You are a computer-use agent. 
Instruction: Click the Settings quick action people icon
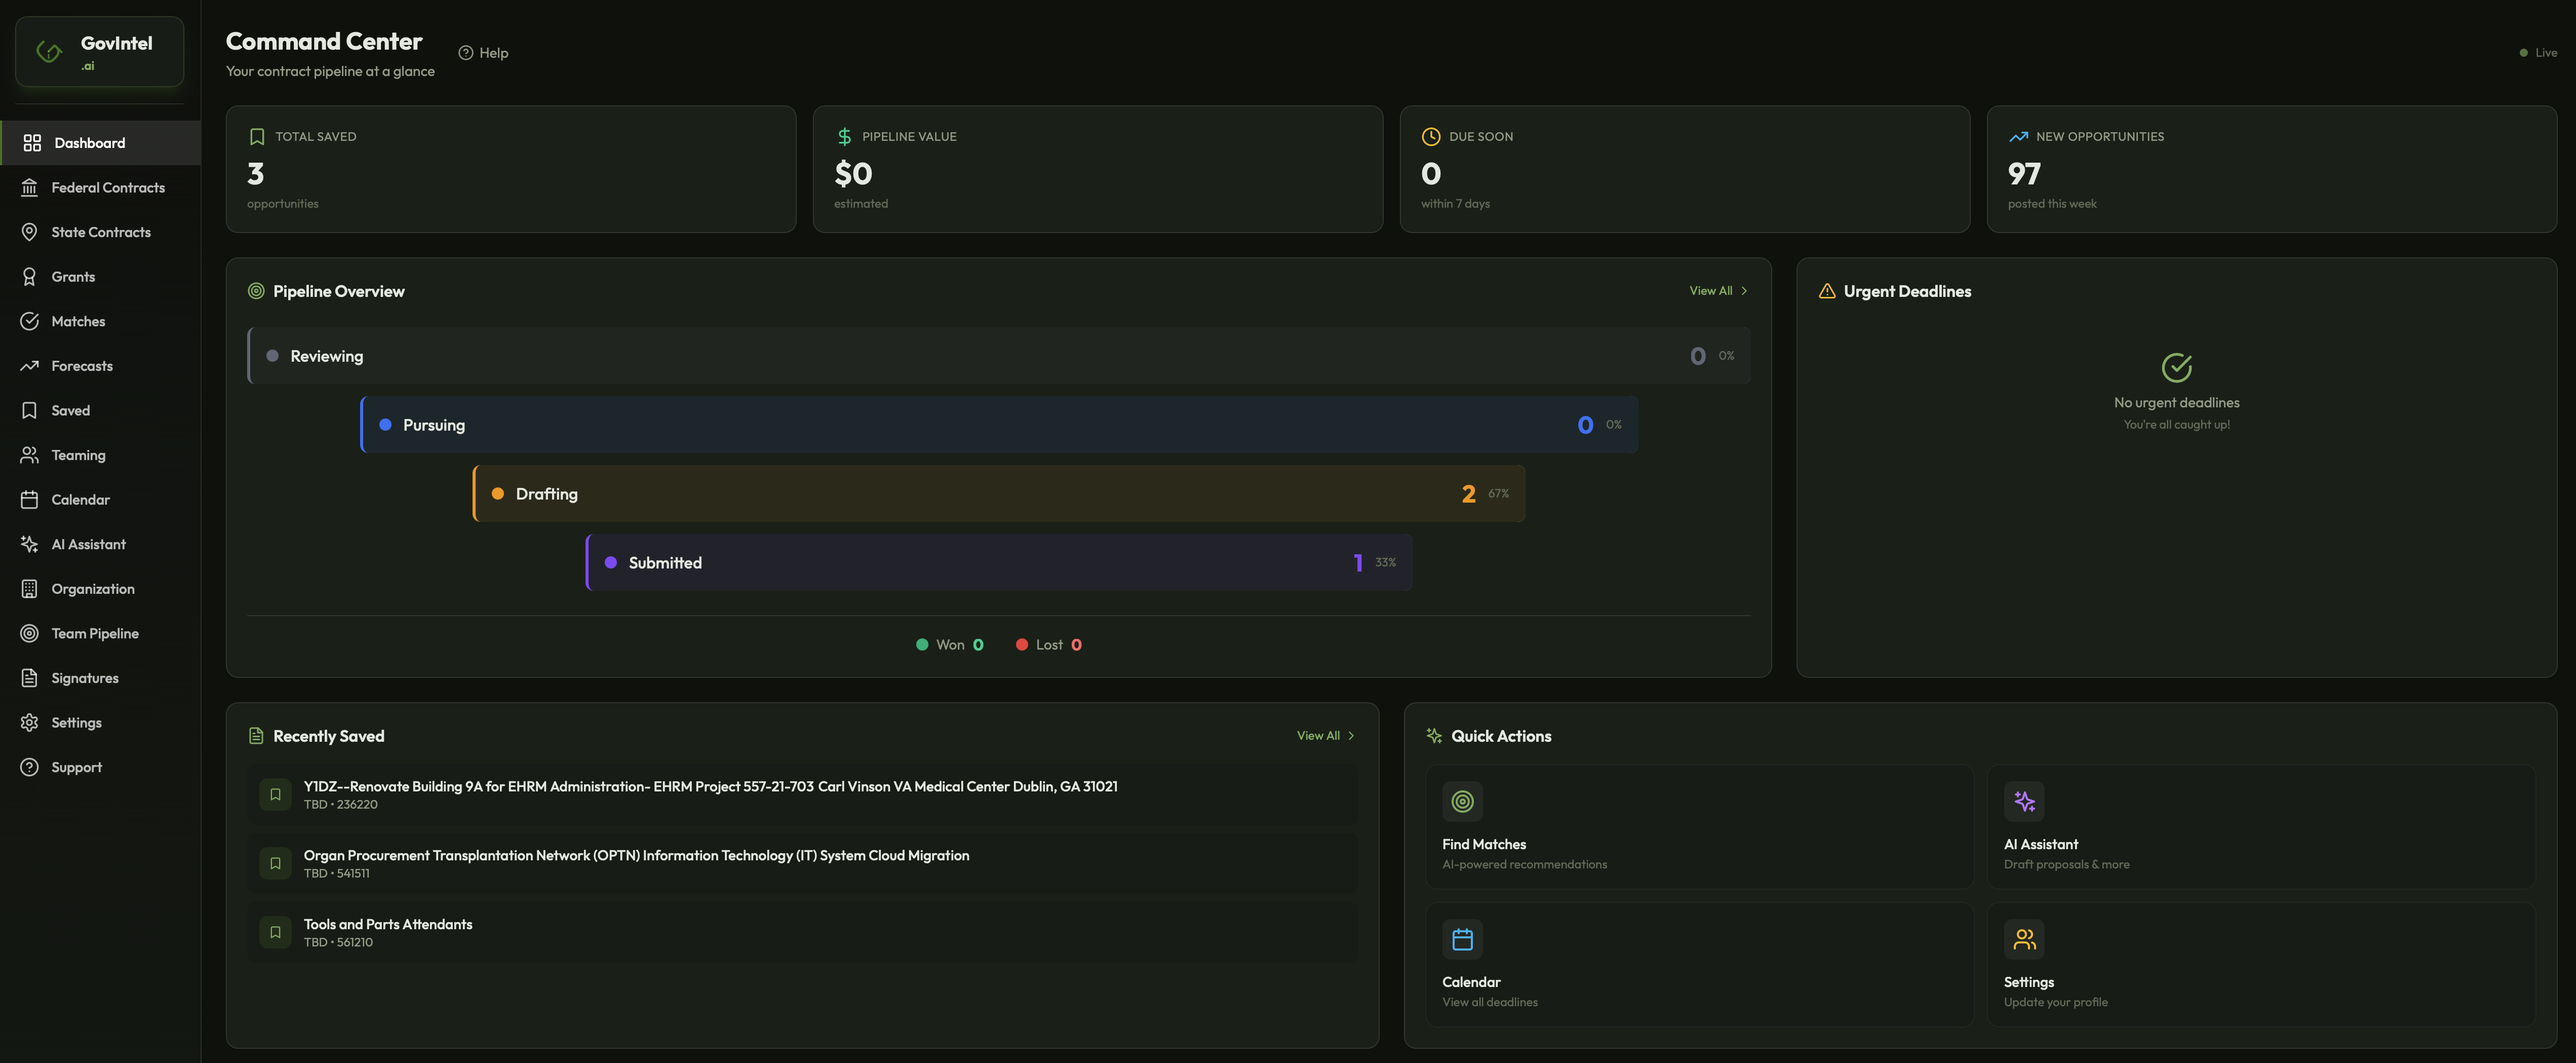(x=2024, y=939)
